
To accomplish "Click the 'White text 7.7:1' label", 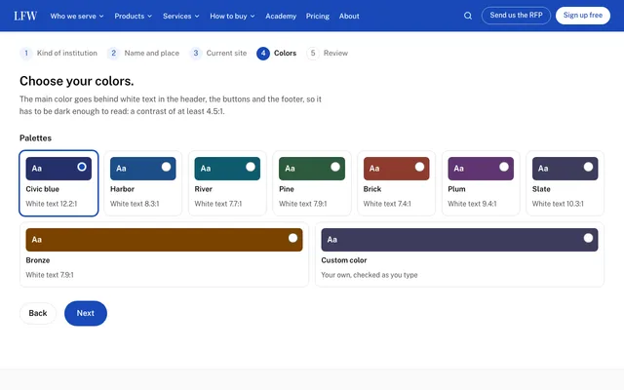I will pos(218,204).
